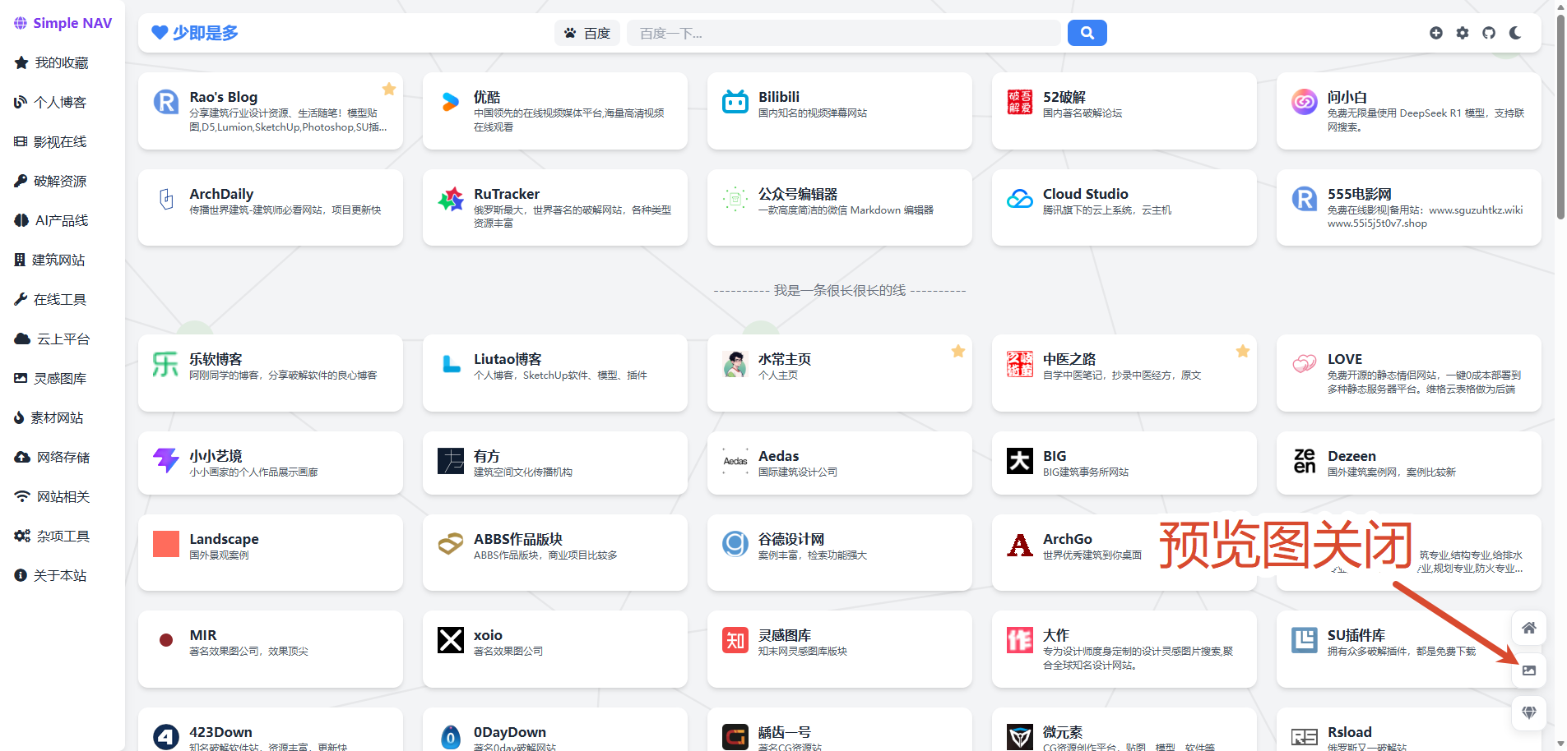Click 灵感图库 知 red card icon
Viewport: 1567px width, 751px height.
point(735,640)
